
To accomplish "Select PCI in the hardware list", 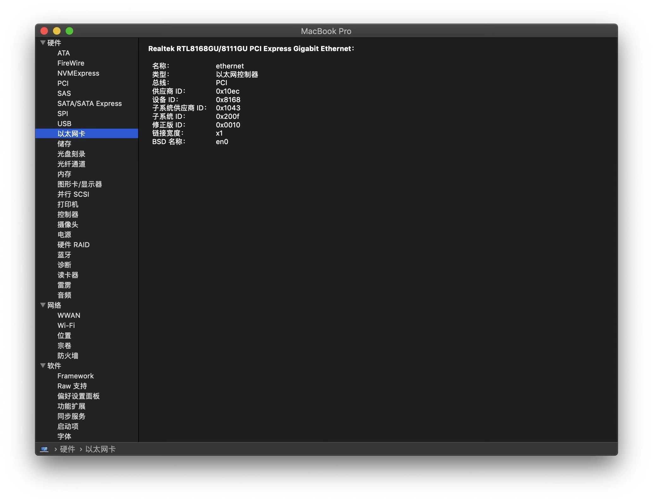I will [63, 83].
